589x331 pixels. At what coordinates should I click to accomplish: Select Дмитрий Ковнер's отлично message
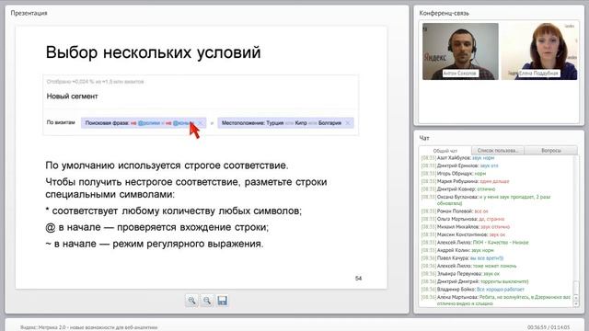(x=458, y=189)
